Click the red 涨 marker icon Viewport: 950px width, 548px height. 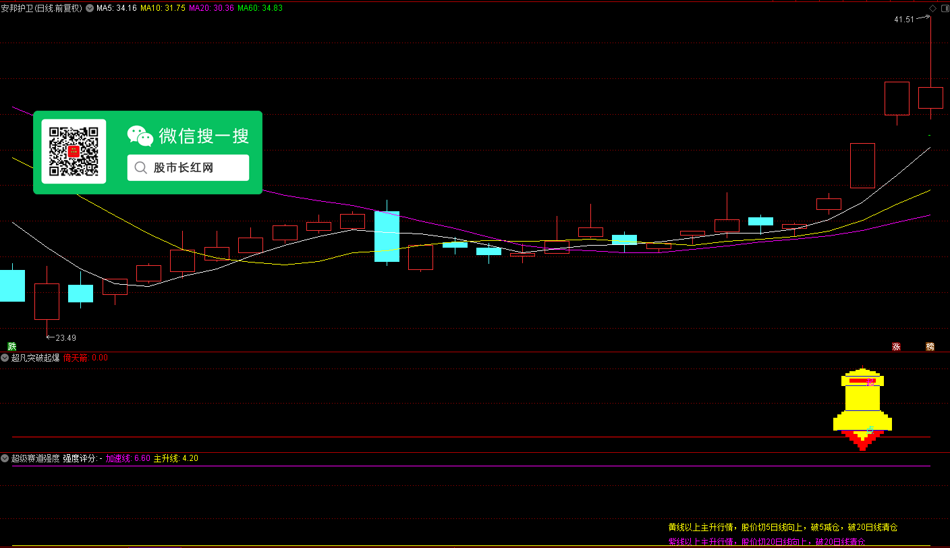tap(897, 346)
